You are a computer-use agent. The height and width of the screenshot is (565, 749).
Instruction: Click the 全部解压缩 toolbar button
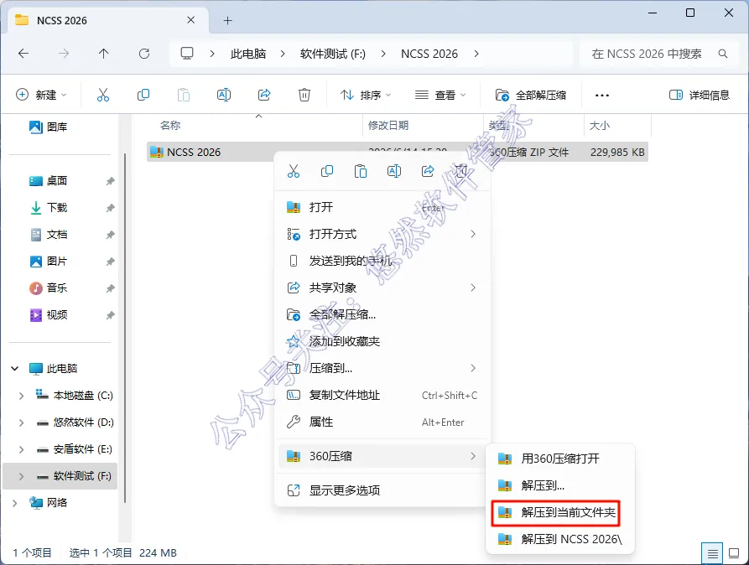coord(531,95)
